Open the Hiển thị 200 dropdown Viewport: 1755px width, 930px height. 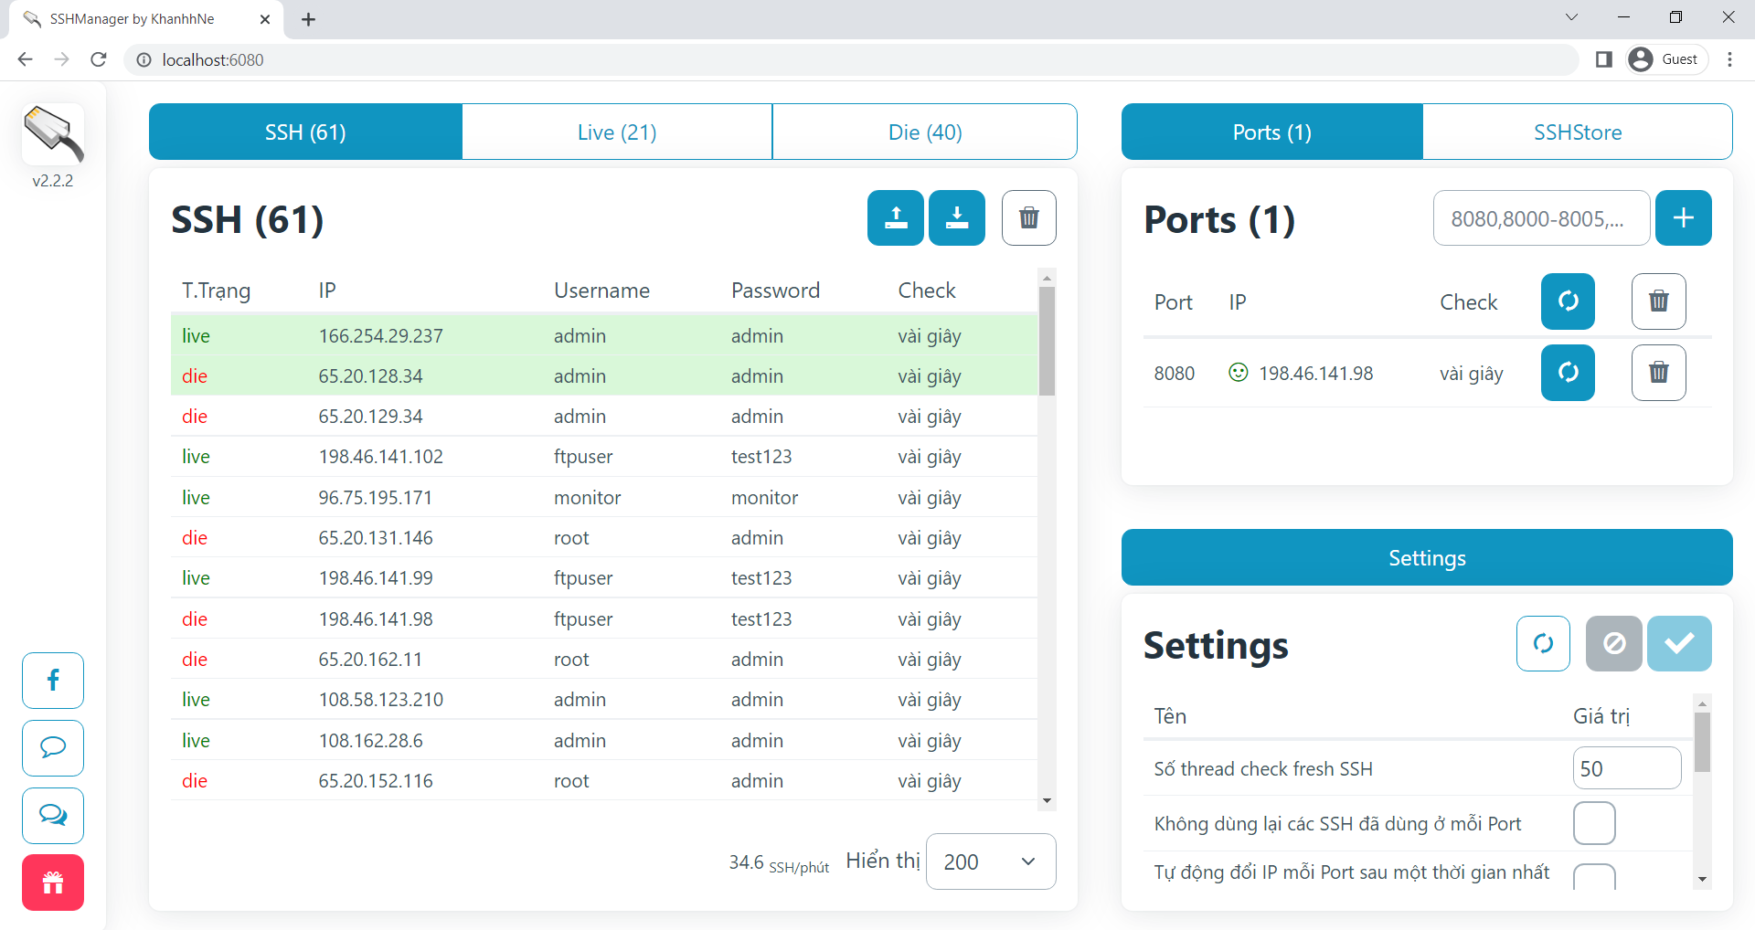point(991,861)
